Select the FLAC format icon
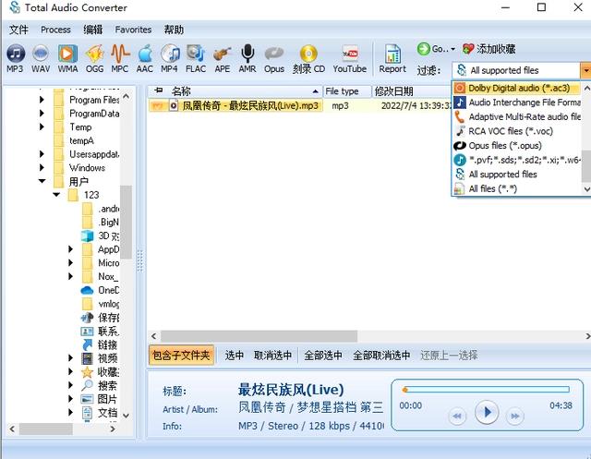The width and height of the screenshot is (591, 459). (196, 58)
